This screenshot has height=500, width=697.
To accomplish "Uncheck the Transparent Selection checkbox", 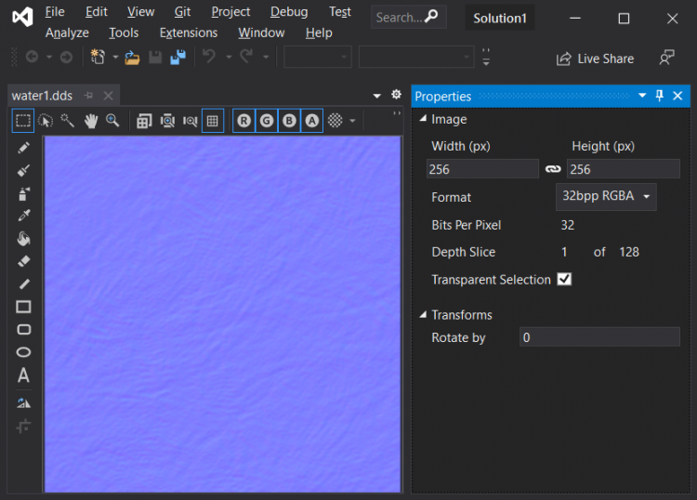I will [x=564, y=279].
